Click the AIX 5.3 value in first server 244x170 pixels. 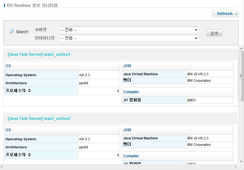tap(84, 75)
